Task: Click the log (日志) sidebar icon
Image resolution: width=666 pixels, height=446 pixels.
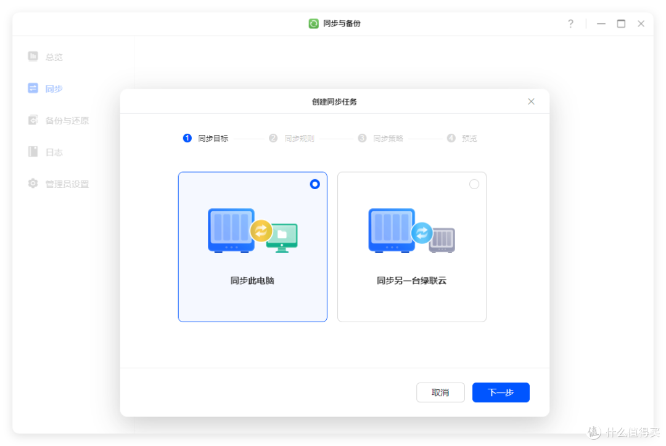Action: [x=33, y=152]
